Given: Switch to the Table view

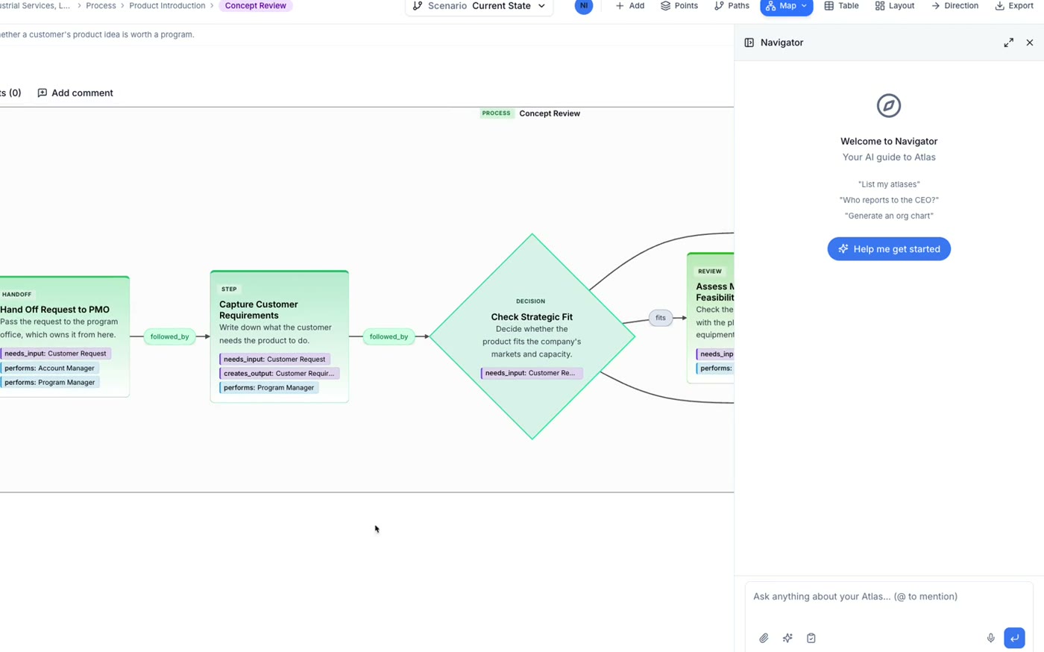Looking at the screenshot, I should (841, 6).
